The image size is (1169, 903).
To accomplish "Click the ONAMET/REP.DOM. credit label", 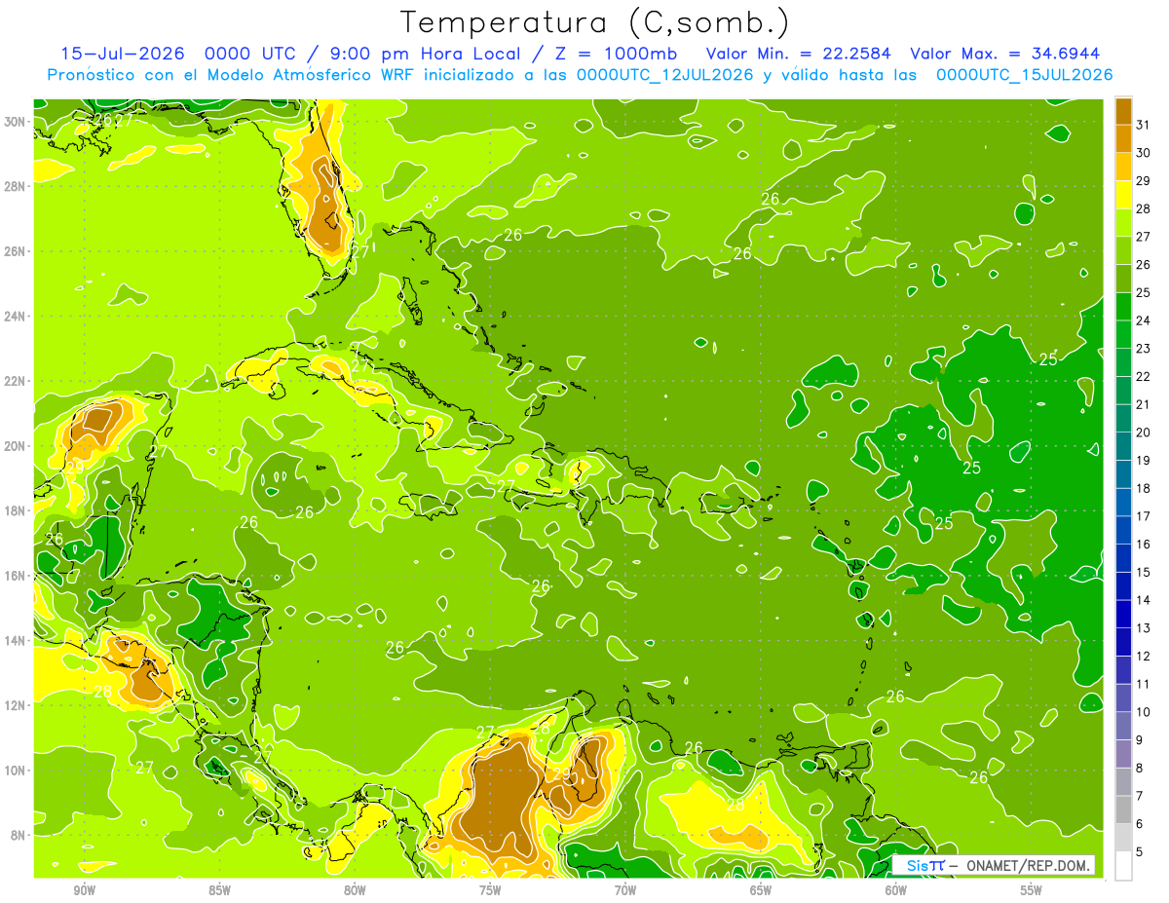I will (1027, 865).
